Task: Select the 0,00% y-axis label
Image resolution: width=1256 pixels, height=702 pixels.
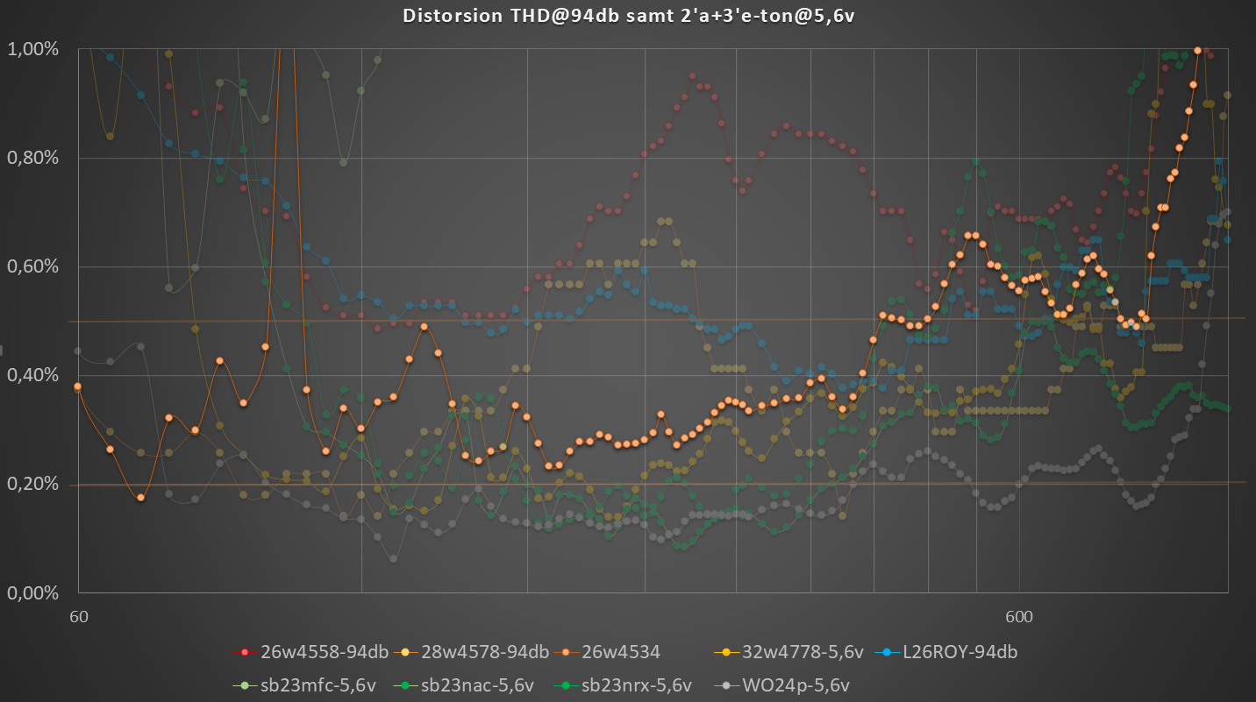Action: (32, 592)
